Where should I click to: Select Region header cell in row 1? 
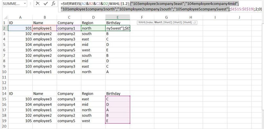94,23
